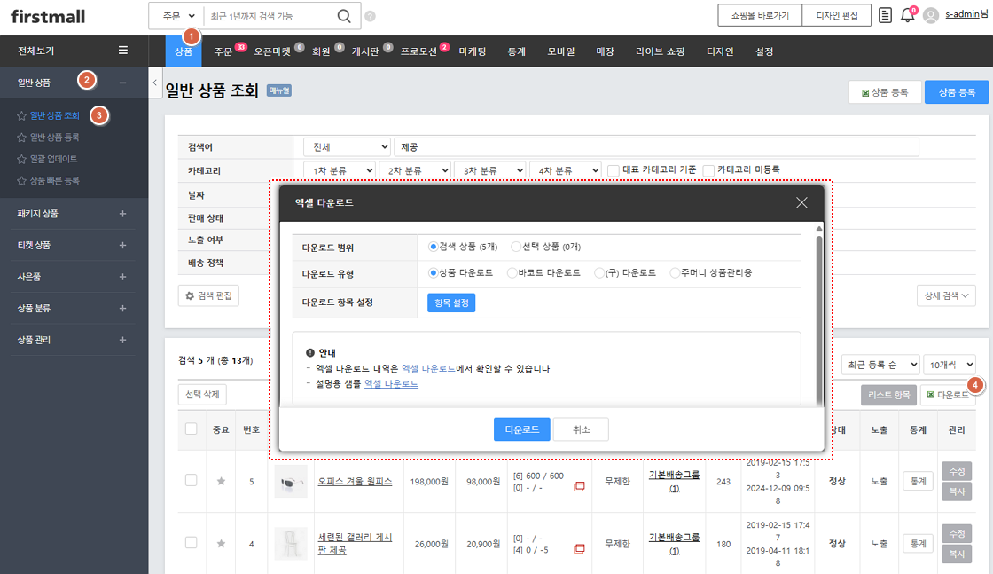This screenshot has height=574, width=993.
Task: Click the blue 항목 설정 button
Action: tap(451, 303)
